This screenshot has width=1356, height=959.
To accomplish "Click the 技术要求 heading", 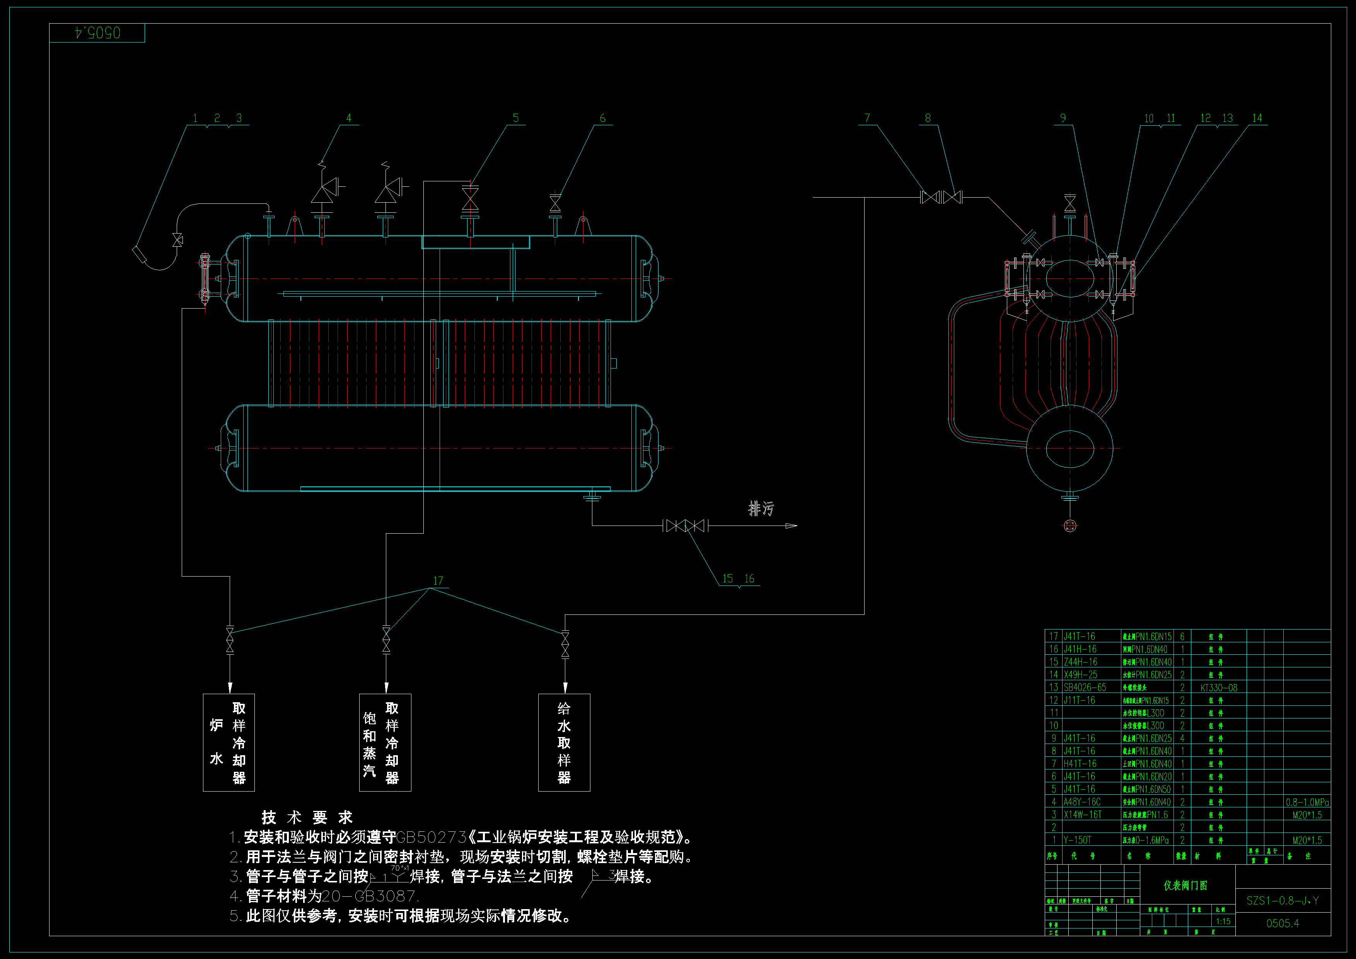I will click(x=307, y=817).
